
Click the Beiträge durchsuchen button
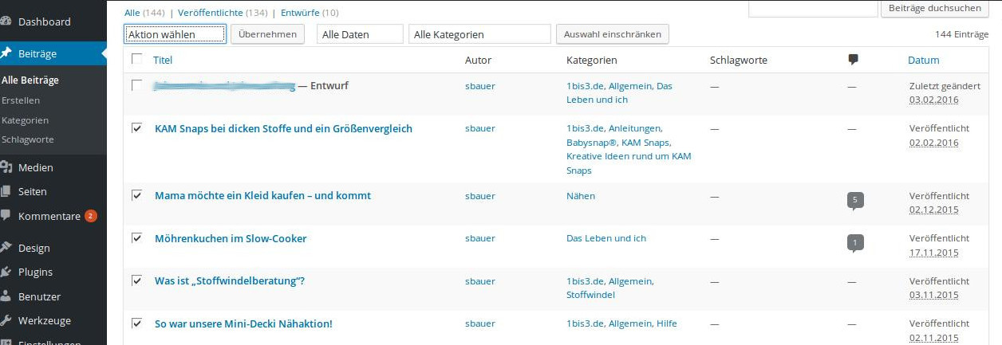tap(935, 8)
